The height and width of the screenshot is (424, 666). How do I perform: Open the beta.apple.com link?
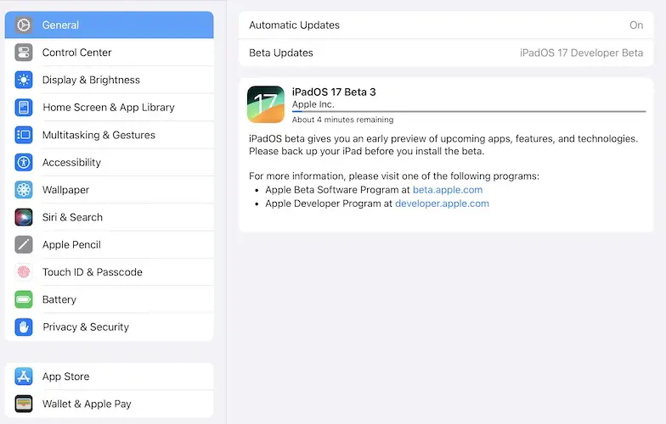pos(448,190)
